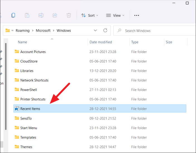Navigate to Microsoft in breadcrumb path
The image size is (196, 153).
coord(43,30)
